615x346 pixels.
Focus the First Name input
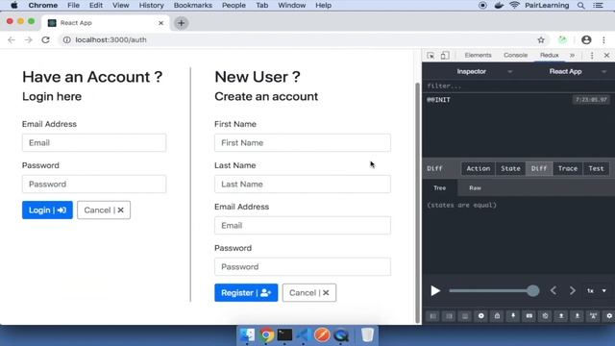point(303,143)
